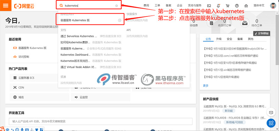Open the notifications bell
The image size is (279, 131).
point(218,6)
